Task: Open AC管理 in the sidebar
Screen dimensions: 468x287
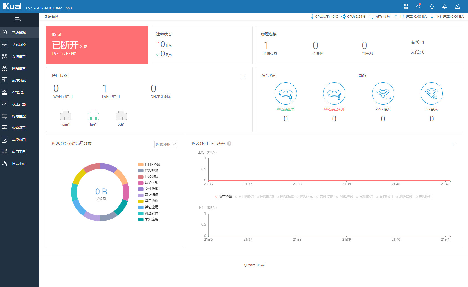Action: (x=19, y=92)
